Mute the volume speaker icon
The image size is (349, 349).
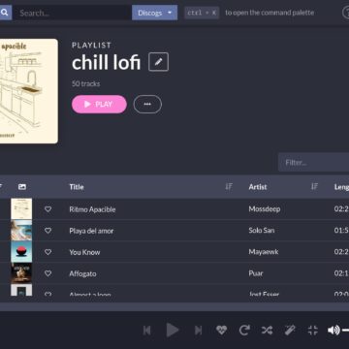[x=333, y=331]
